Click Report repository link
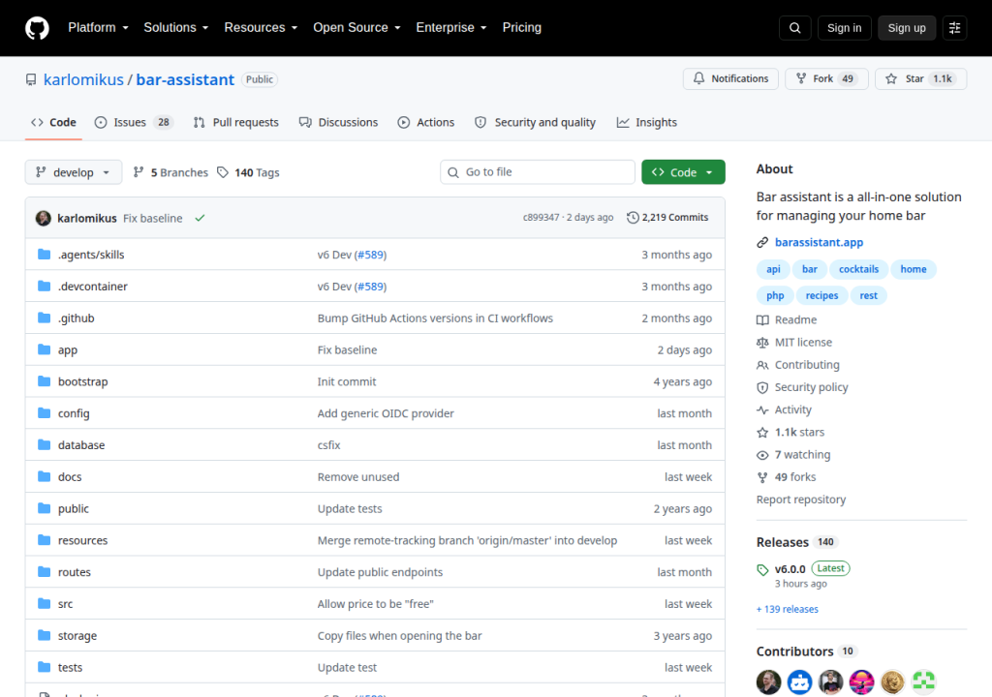Viewport: 992px width, 697px height. pos(801,500)
